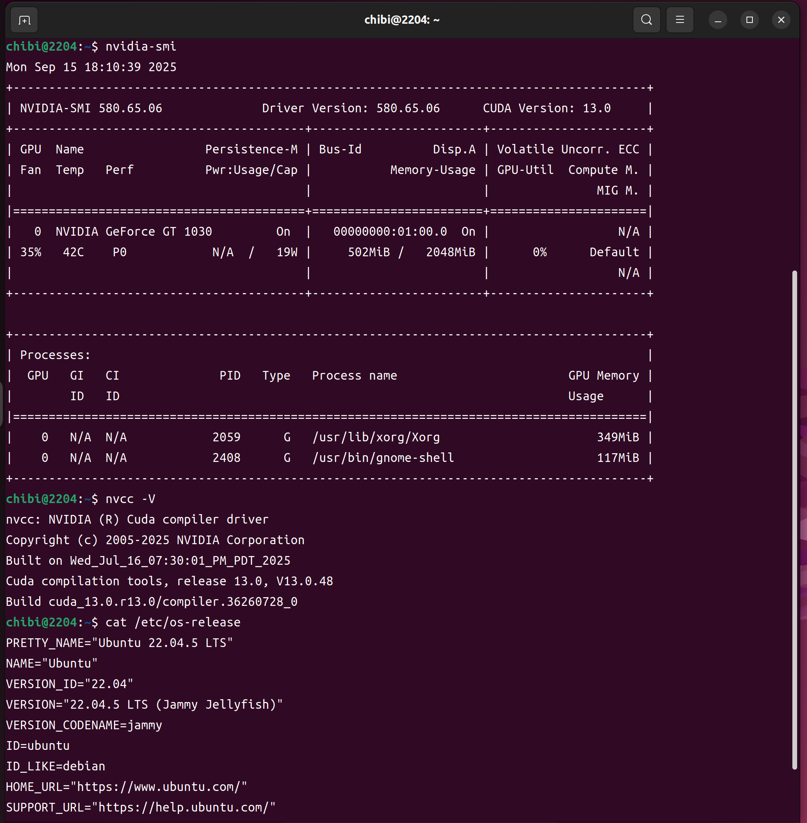The width and height of the screenshot is (807, 823).
Task: Click the CUDA Version 13.0 text
Action: point(547,108)
